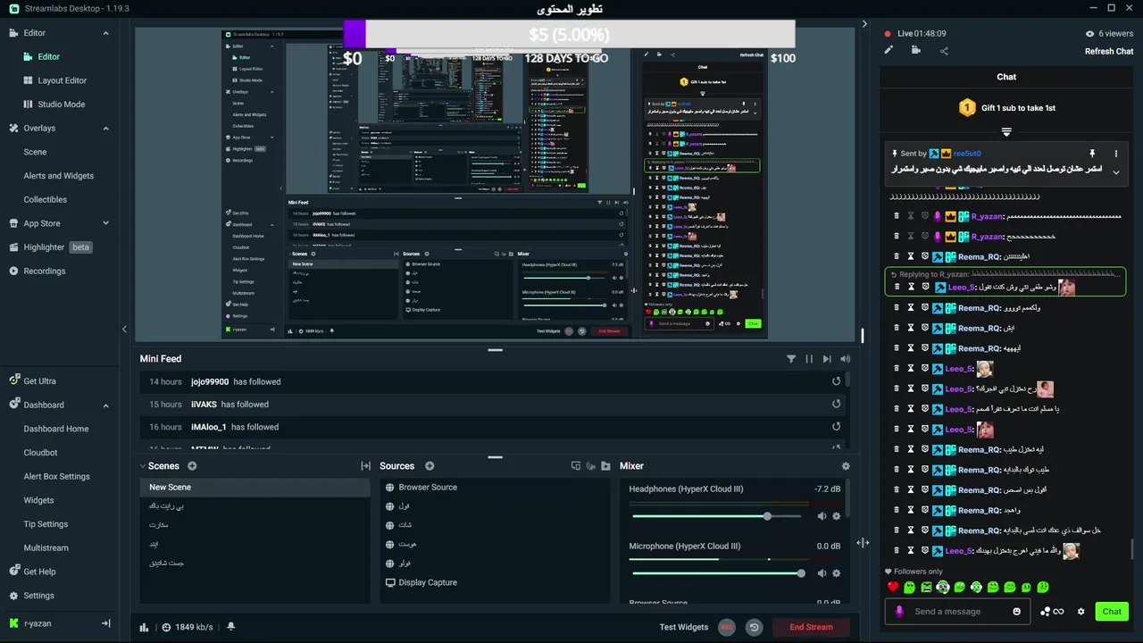Add a new source with the plus icon
1143x643 pixels.
430,466
